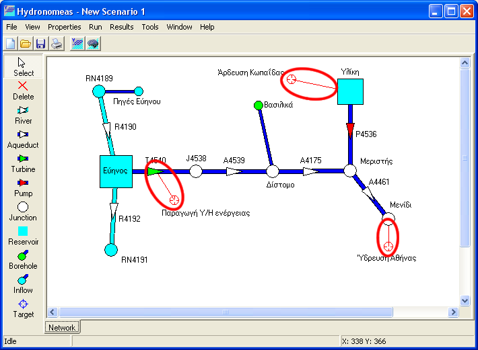Open the View menu

(x=32, y=27)
